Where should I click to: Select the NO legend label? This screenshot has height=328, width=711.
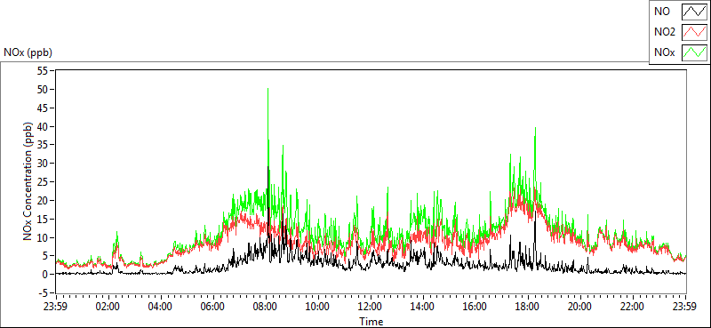[x=662, y=12]
